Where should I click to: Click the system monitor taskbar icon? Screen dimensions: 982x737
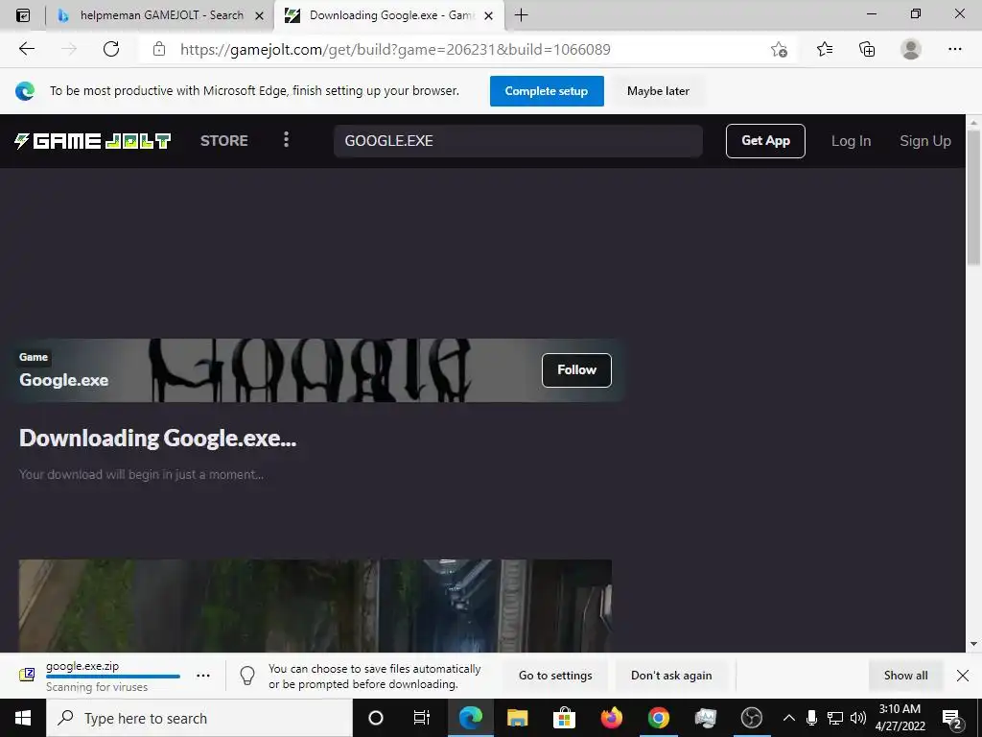click(705, 718)
